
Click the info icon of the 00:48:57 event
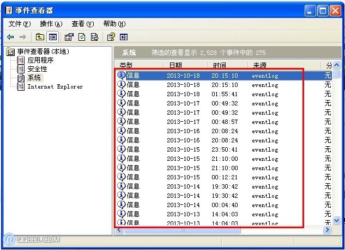point(121,121)
